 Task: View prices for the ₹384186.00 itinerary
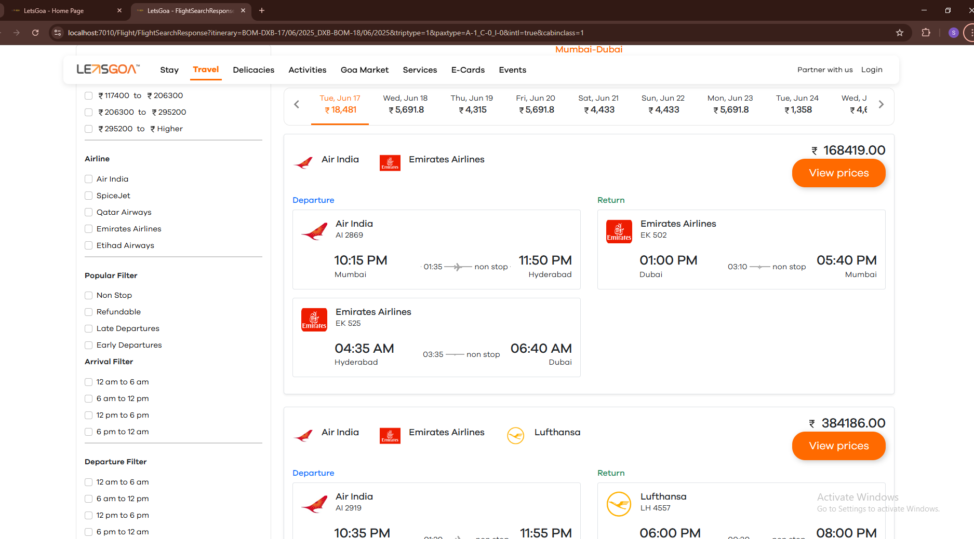(x=839, y=446)
